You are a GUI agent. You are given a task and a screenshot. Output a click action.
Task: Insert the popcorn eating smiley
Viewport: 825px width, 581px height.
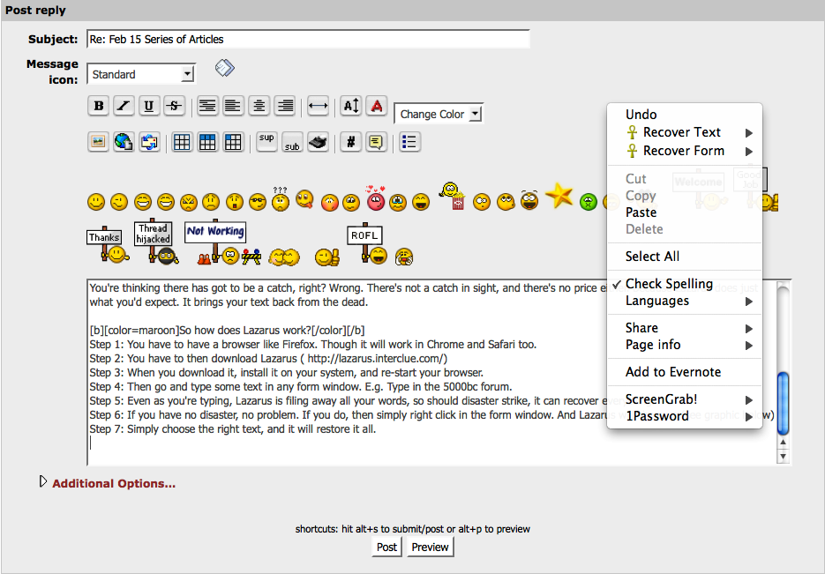coord(453,196)
